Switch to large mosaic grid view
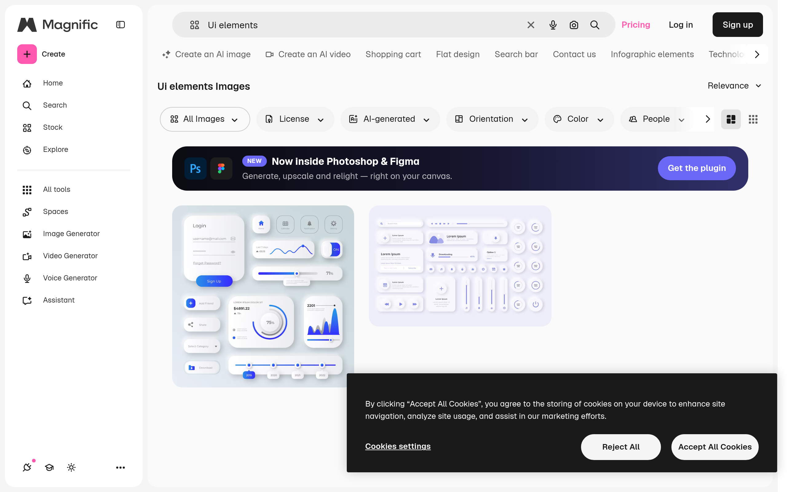The height and width of the screenshot is (492, 787). 731,119
